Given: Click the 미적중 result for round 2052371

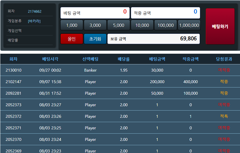Looking at the screenshot, I should [224, 128].
